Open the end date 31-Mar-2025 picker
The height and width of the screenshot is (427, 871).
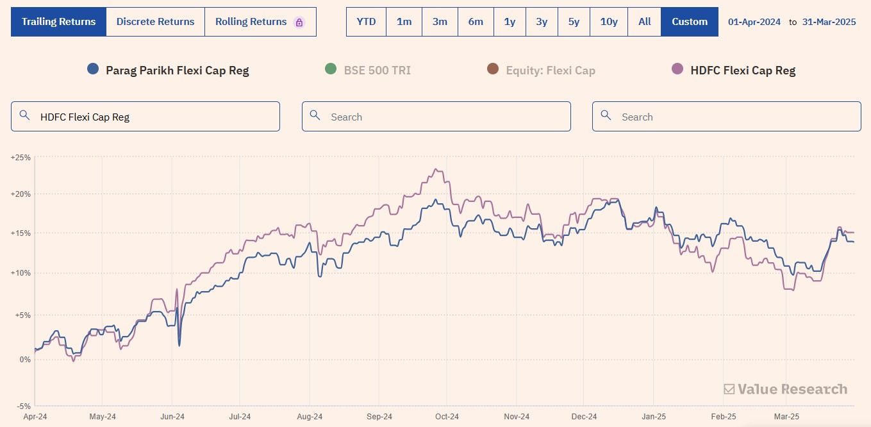[829, 22]
